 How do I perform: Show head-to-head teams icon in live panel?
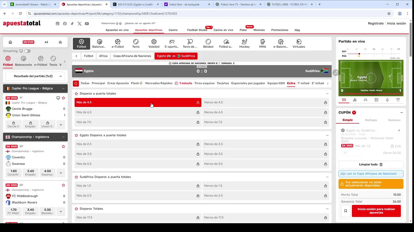pyautogui.click(x=365, y=100)
